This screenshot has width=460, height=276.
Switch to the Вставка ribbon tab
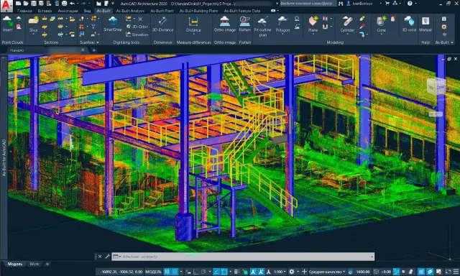pos(45,11)
